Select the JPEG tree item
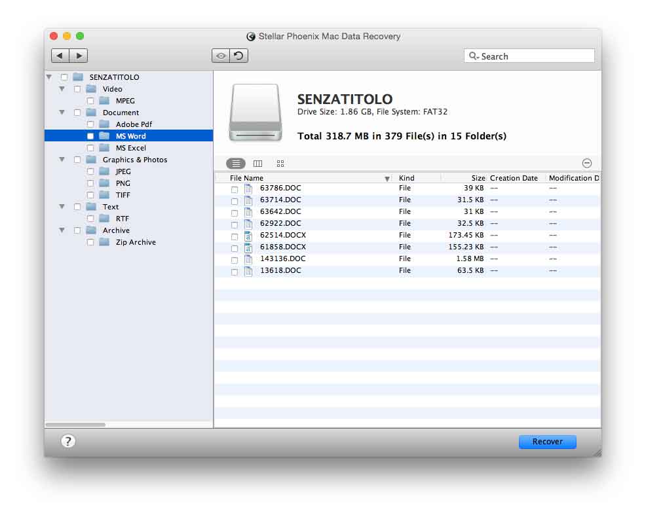This screenshot has width=646, height=517. tap(123, 171)
